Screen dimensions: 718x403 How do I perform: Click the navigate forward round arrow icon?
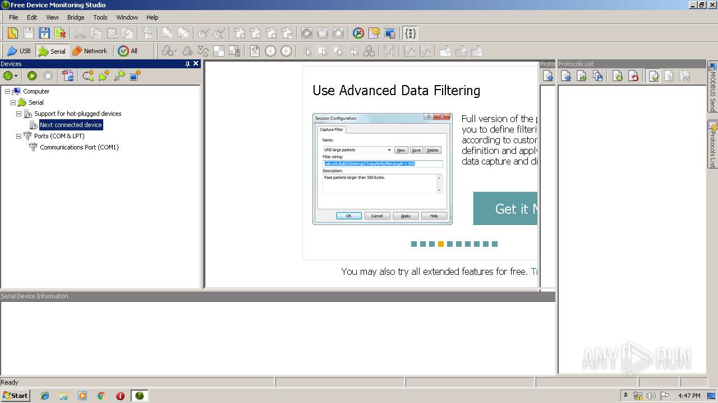click(x=286, y=51)
